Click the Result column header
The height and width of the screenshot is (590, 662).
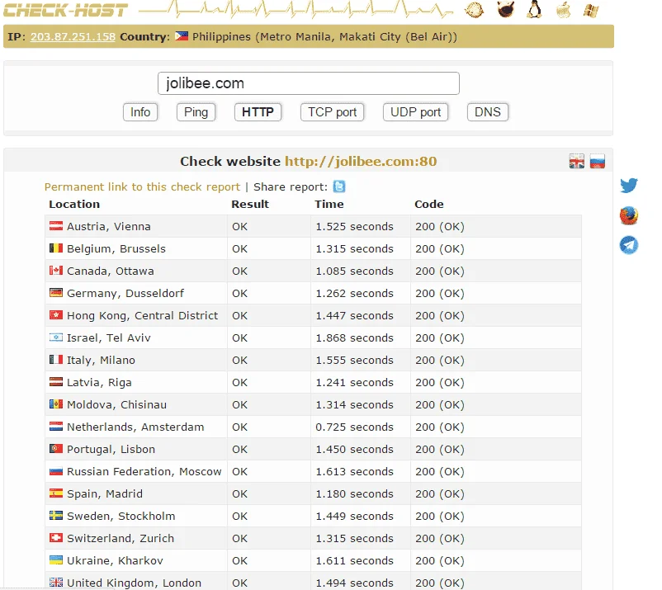(x=250, y=205)
